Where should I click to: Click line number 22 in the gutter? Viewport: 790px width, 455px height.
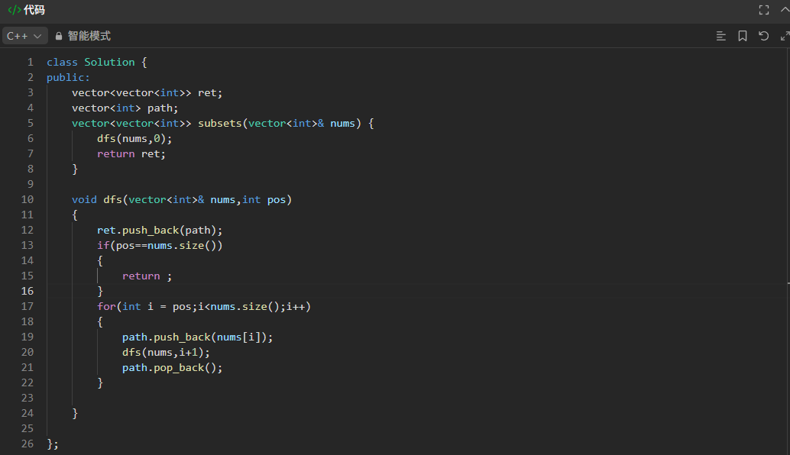point(28,382)
